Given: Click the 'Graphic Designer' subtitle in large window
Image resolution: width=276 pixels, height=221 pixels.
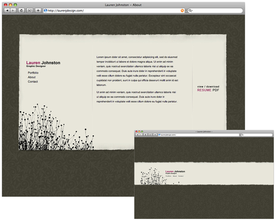Looking at the screenshot, I should click(x=36, y=66).
